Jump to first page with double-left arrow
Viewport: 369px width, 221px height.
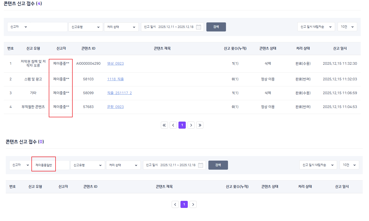point(164,125)
